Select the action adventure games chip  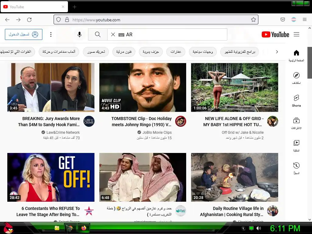pos(59,52)
